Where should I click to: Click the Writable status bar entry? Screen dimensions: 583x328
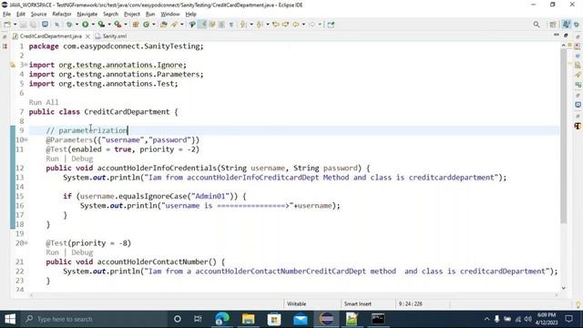(296, 303)
